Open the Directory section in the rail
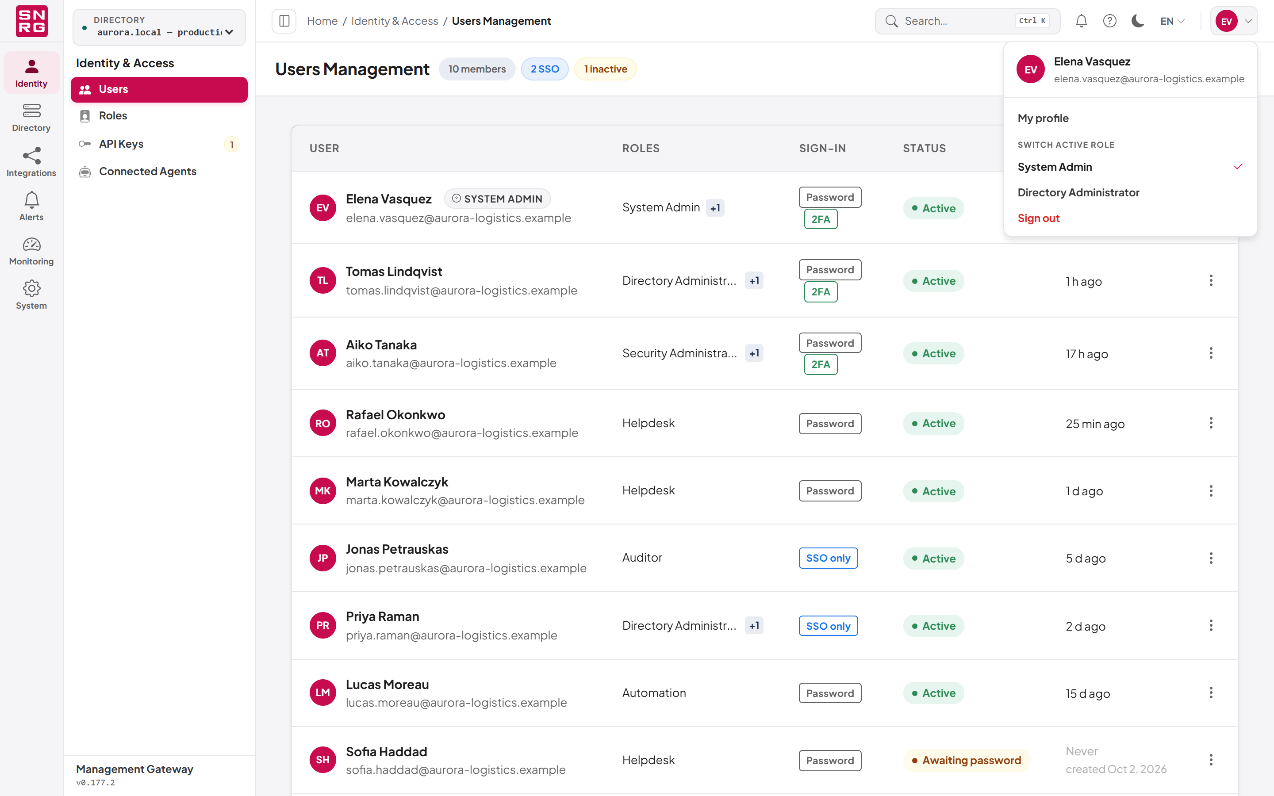This screenshot has height=796, width=1274. (31, 117)
